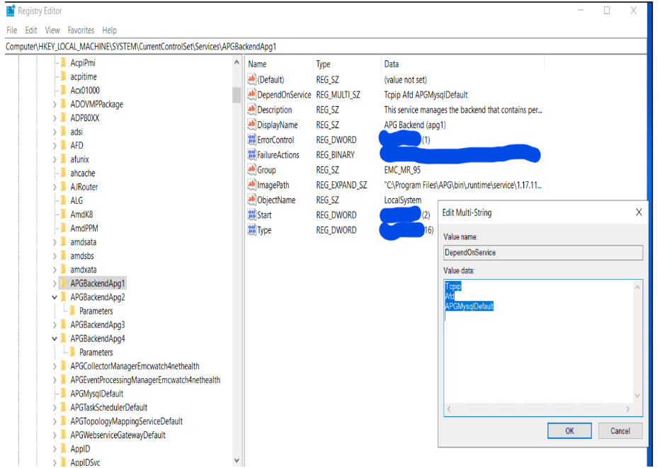Open the View menu
The width and height of the screenshot is (660, 468).
coord(52,30)
